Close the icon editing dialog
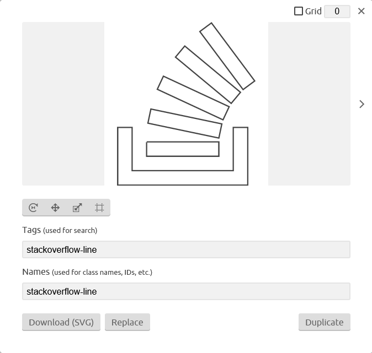This screenshot has width=372, height=353. click(x=362, y=11)
